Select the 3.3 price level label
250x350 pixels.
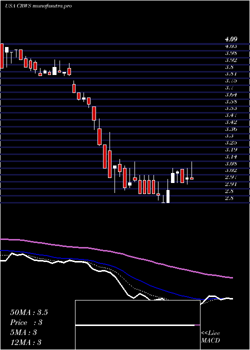coord(229,136)
